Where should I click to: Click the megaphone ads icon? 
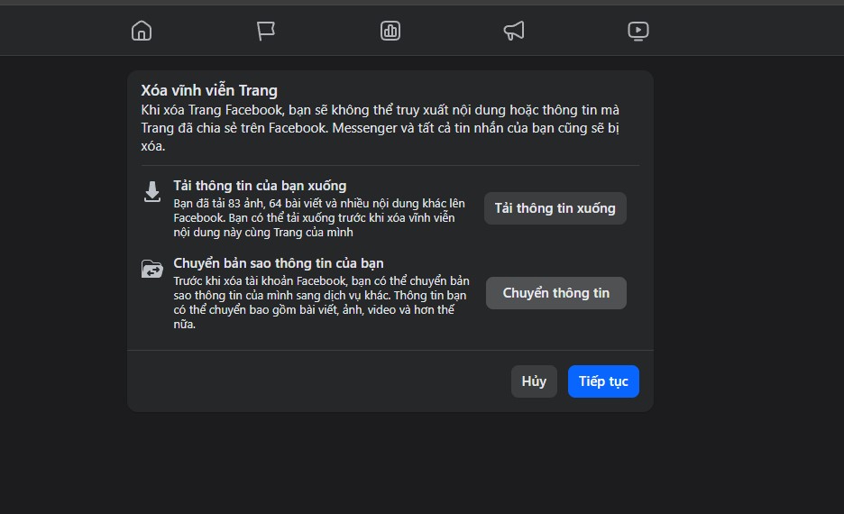pyautogui.click(x=514, y=31)
